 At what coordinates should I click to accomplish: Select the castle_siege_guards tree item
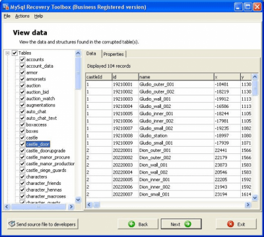46,171
